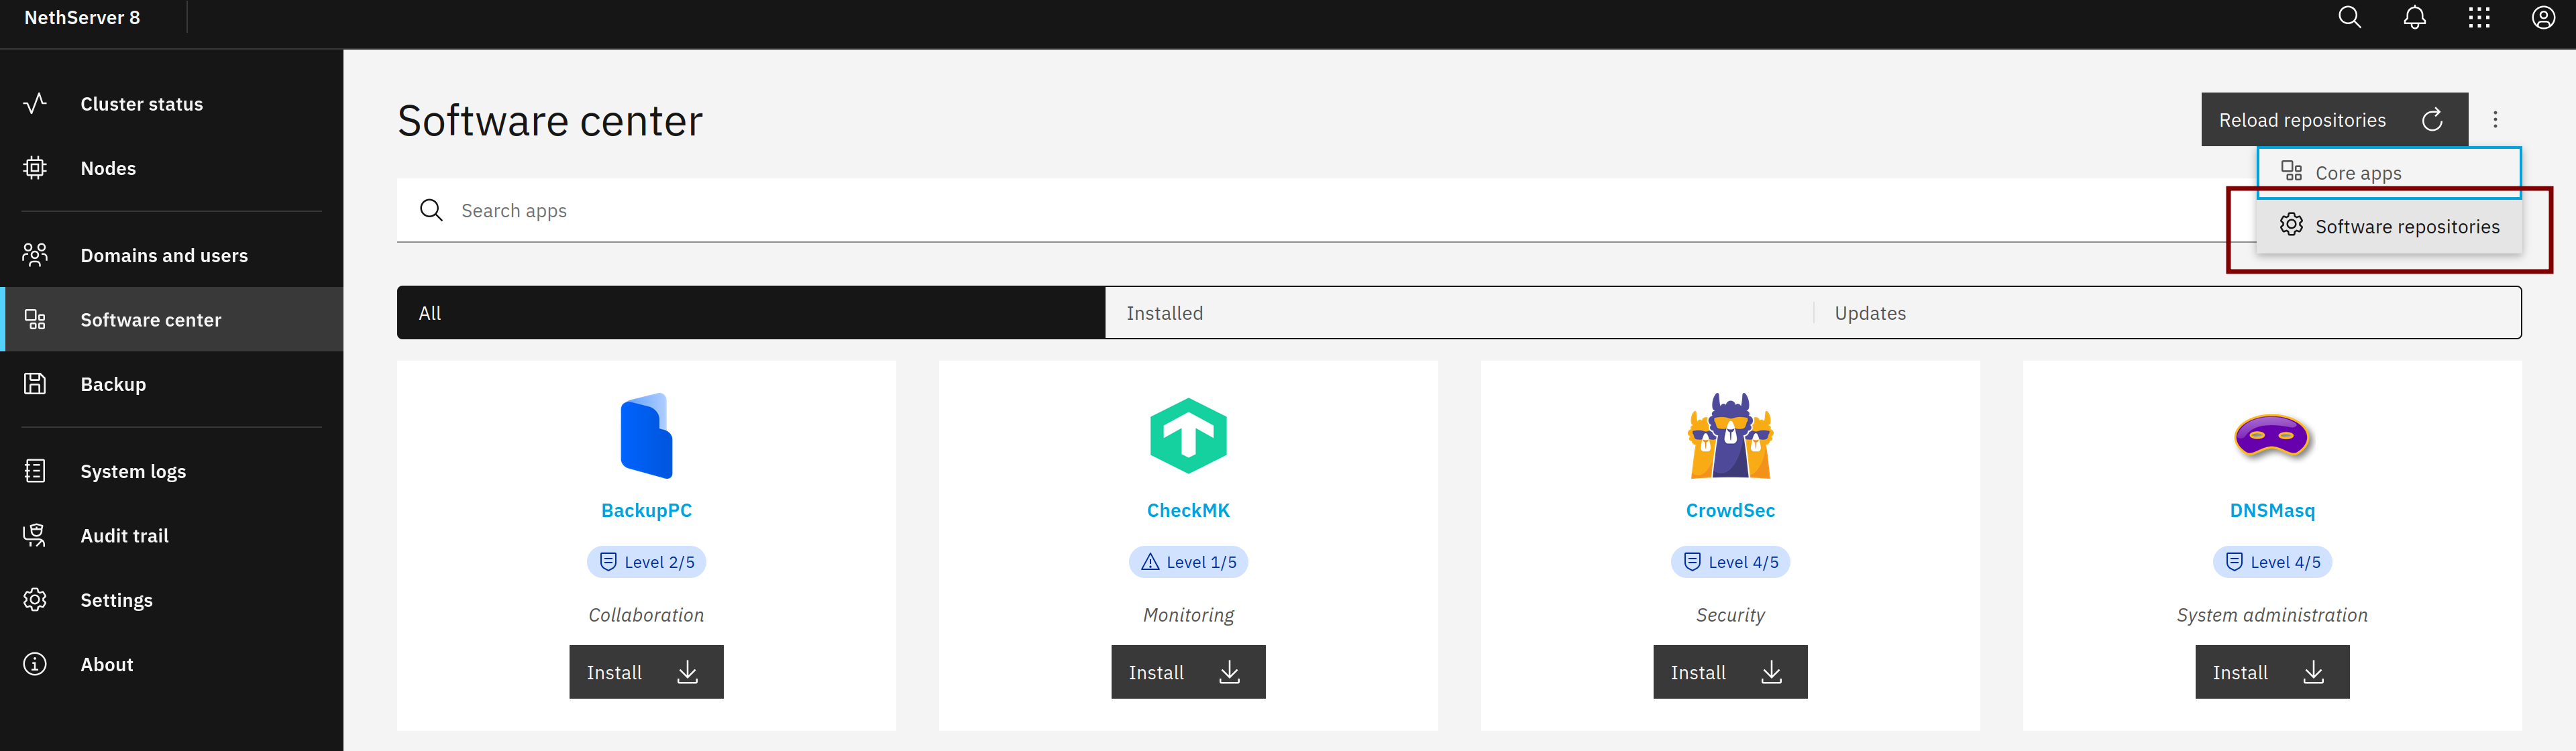Install the CrowdSec app

[1729, 672]
